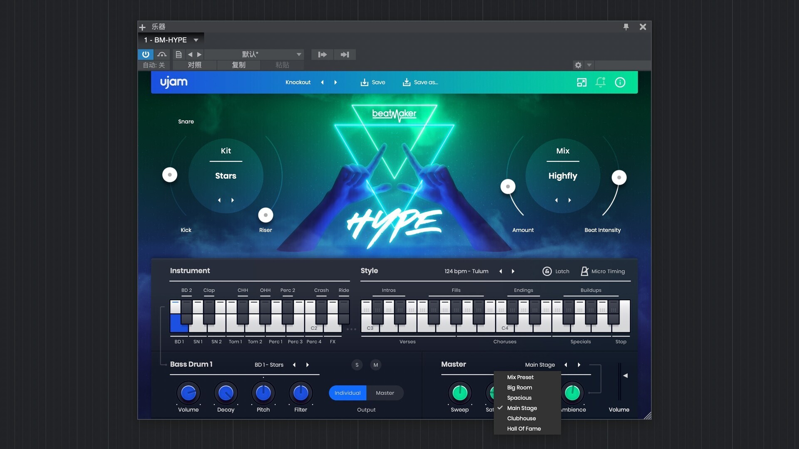Viewport: 799px width, 449px height.
Task: Click the output routing arrow icon
Action: click(345, 54)
